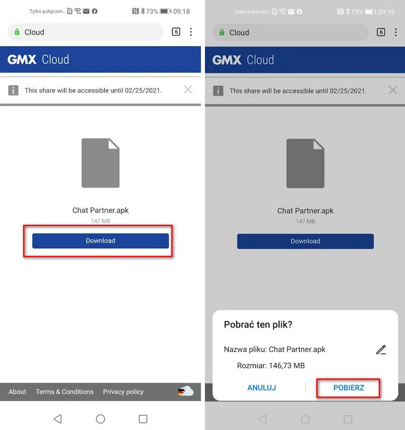Viewport: 405px width, 430px height.
Task: Open tab switcher showing 6 on right screen
Action: coord(381,32)
